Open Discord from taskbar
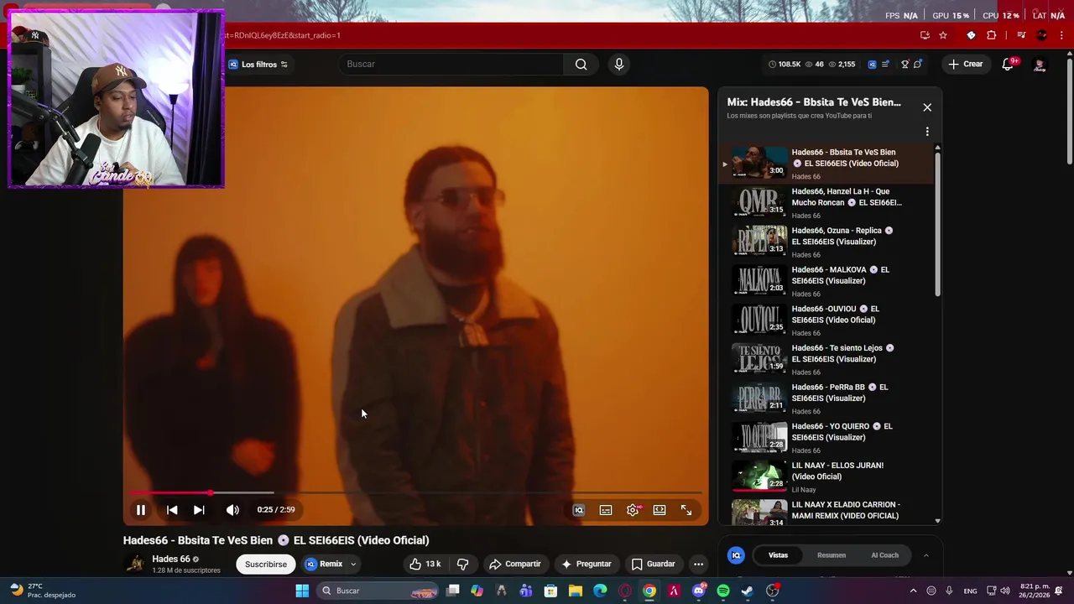Image resolution: width=1074 pixels, height=604 pixels. click(699, 591)
